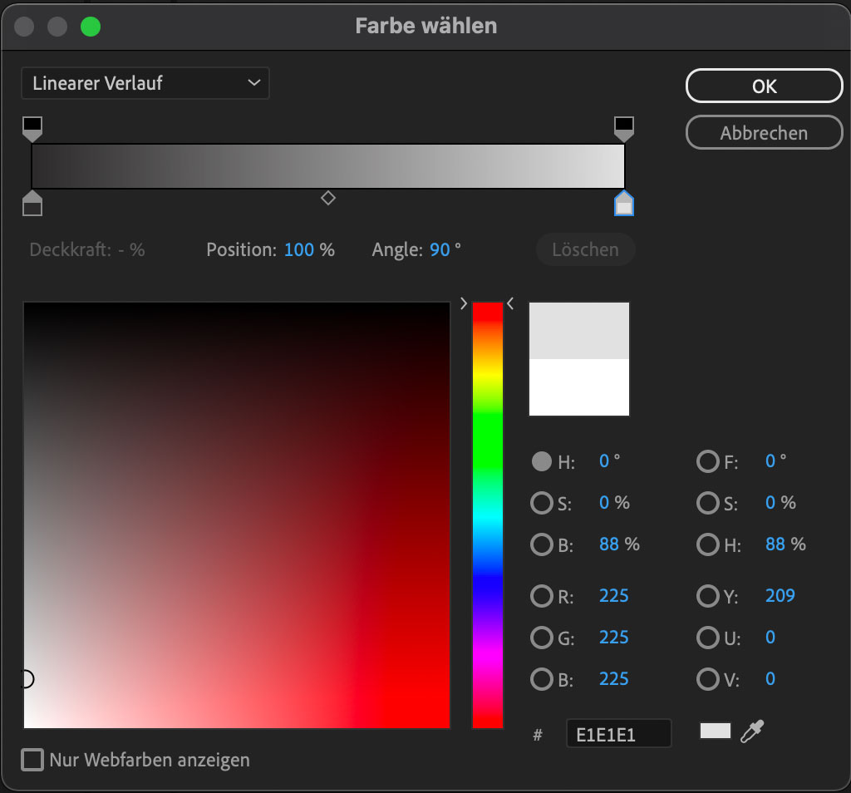Viewport: 851px width, 793px height.
Task: Select the V radio button
Action: [x=707, y=679]
